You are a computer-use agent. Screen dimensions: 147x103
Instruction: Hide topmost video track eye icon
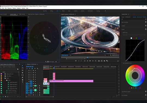coord(35,70)
